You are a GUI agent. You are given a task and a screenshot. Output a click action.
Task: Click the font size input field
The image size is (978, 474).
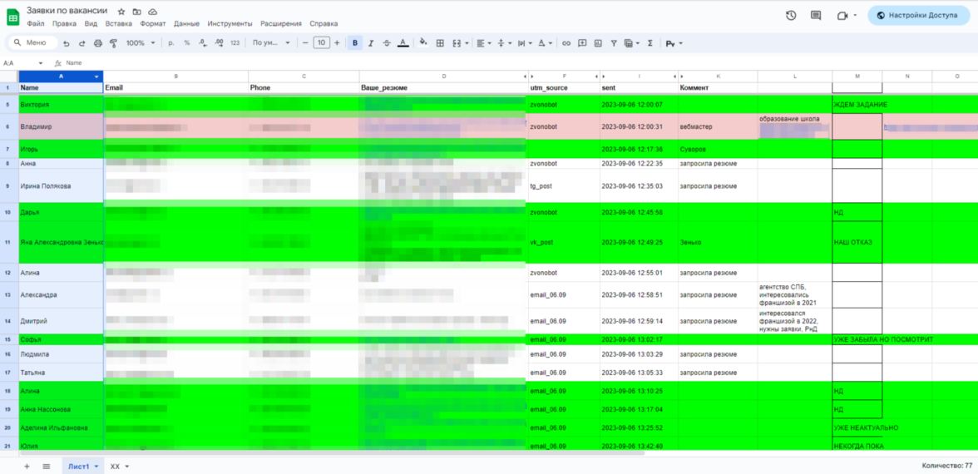(x=321, y=43)
